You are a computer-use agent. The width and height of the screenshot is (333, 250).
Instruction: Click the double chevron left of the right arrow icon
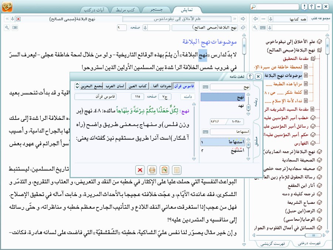[x=235, y=19]
